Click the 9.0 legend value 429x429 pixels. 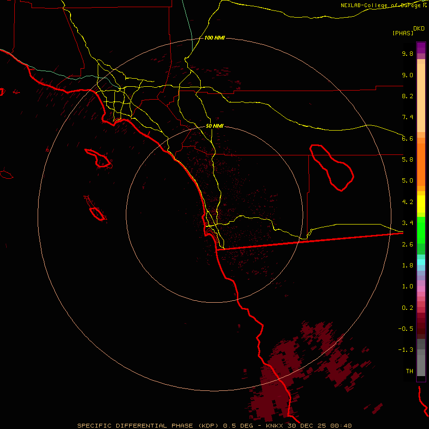tap(408, 75)
